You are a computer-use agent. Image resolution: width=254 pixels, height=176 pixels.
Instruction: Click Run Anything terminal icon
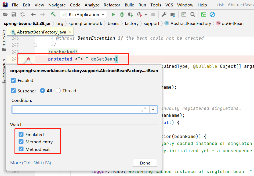pos(184,15)
